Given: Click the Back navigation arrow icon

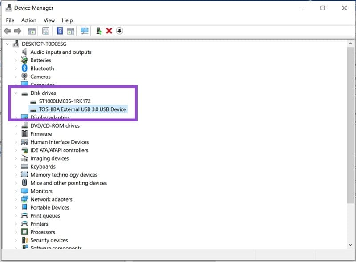Looking at the screenshot, I should 7,31.
